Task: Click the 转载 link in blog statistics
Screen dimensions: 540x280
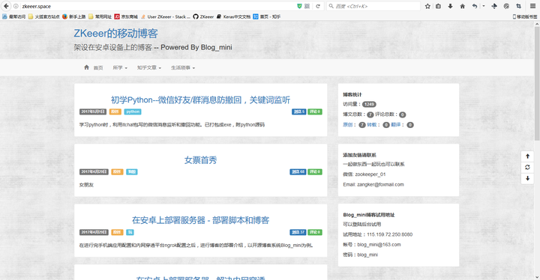Action: [x=371, y=124]
